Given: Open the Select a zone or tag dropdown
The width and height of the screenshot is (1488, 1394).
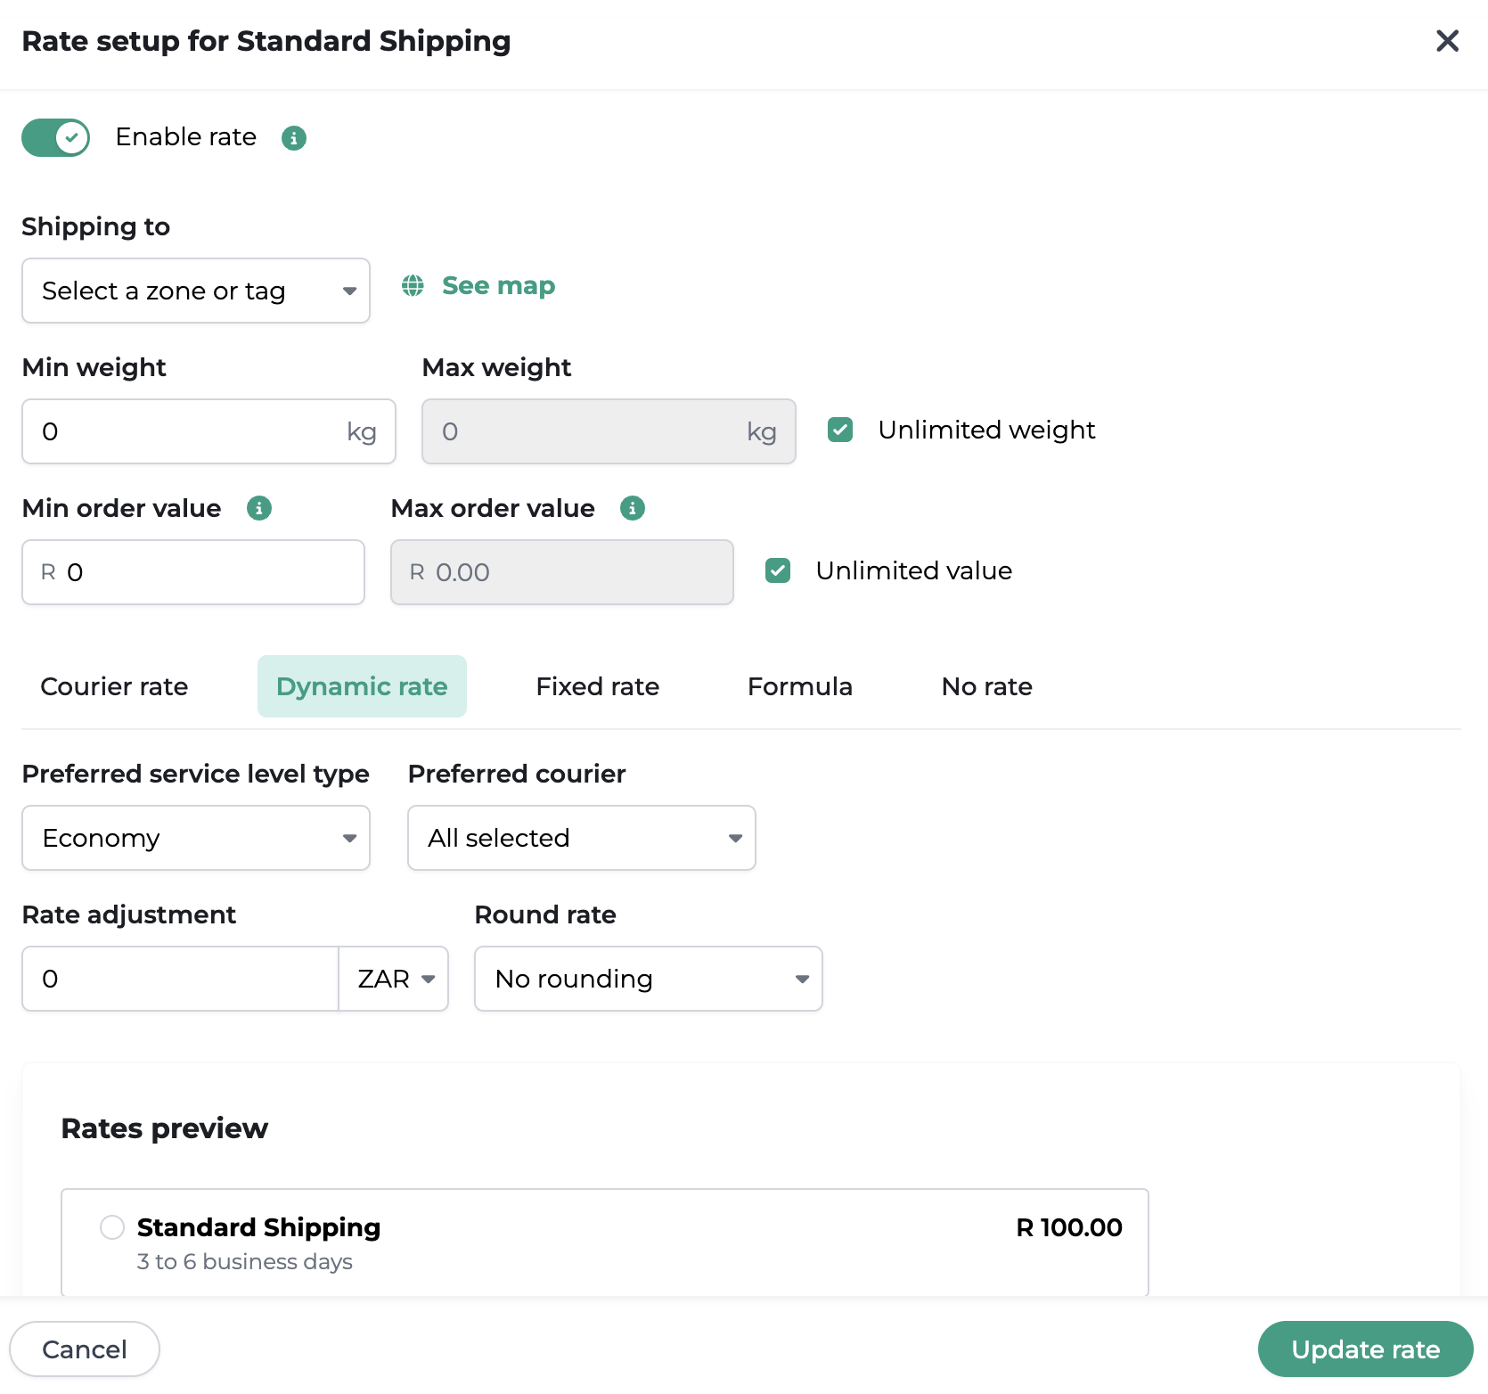Looking at the screenshot, I should [196, 291].
